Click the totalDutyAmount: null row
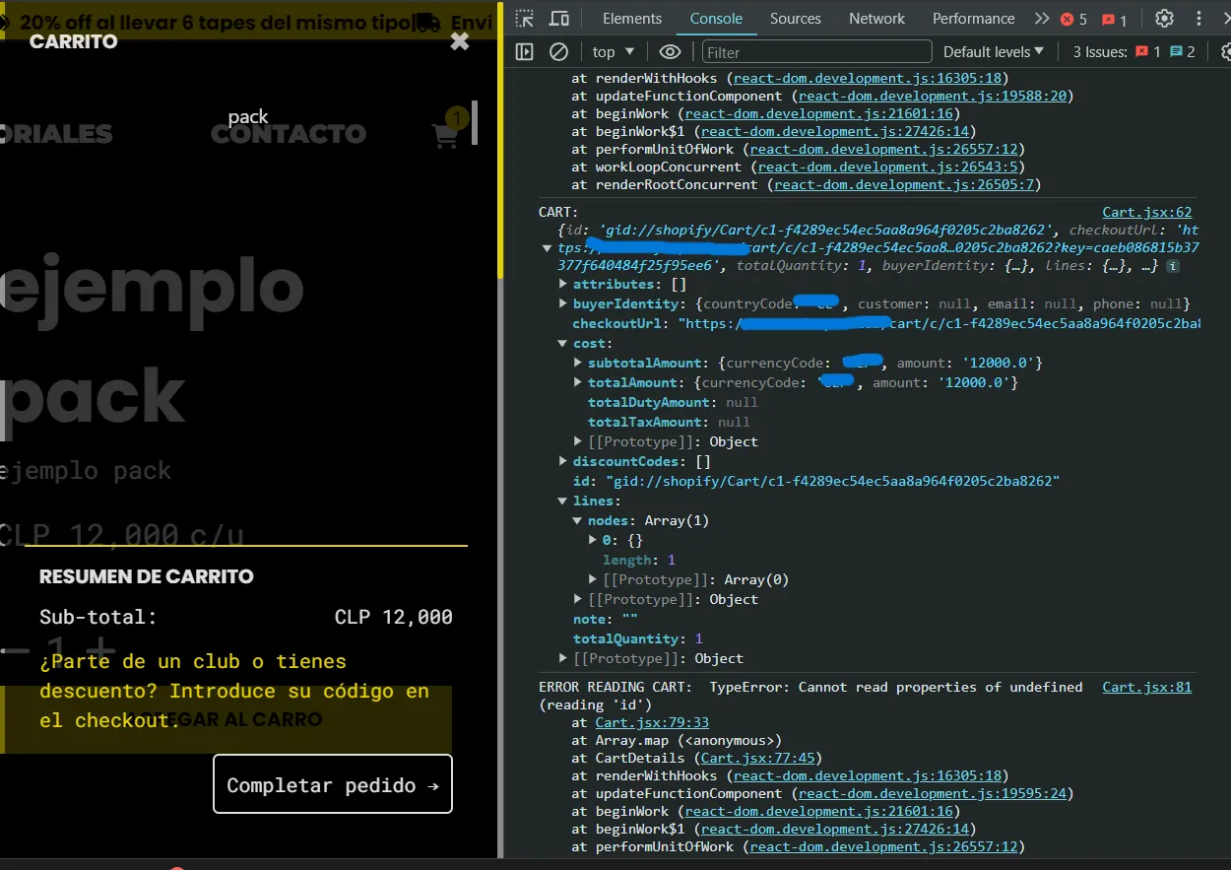1231x870 pixels. point(673,403)
